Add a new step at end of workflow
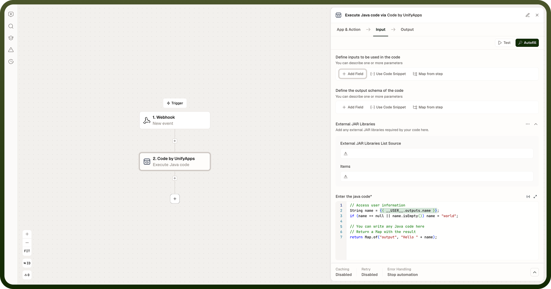The width and height of the screenshot is (551, 289). (175, 199)
